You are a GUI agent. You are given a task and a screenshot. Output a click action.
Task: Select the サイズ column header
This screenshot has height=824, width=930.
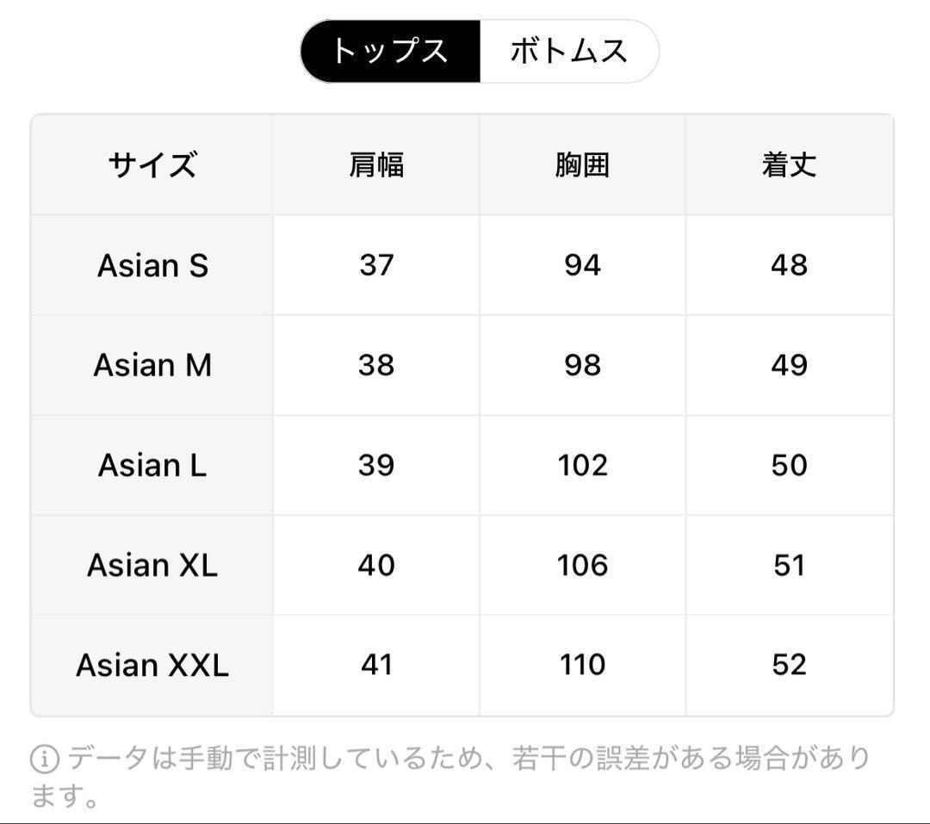click(152, 164)
